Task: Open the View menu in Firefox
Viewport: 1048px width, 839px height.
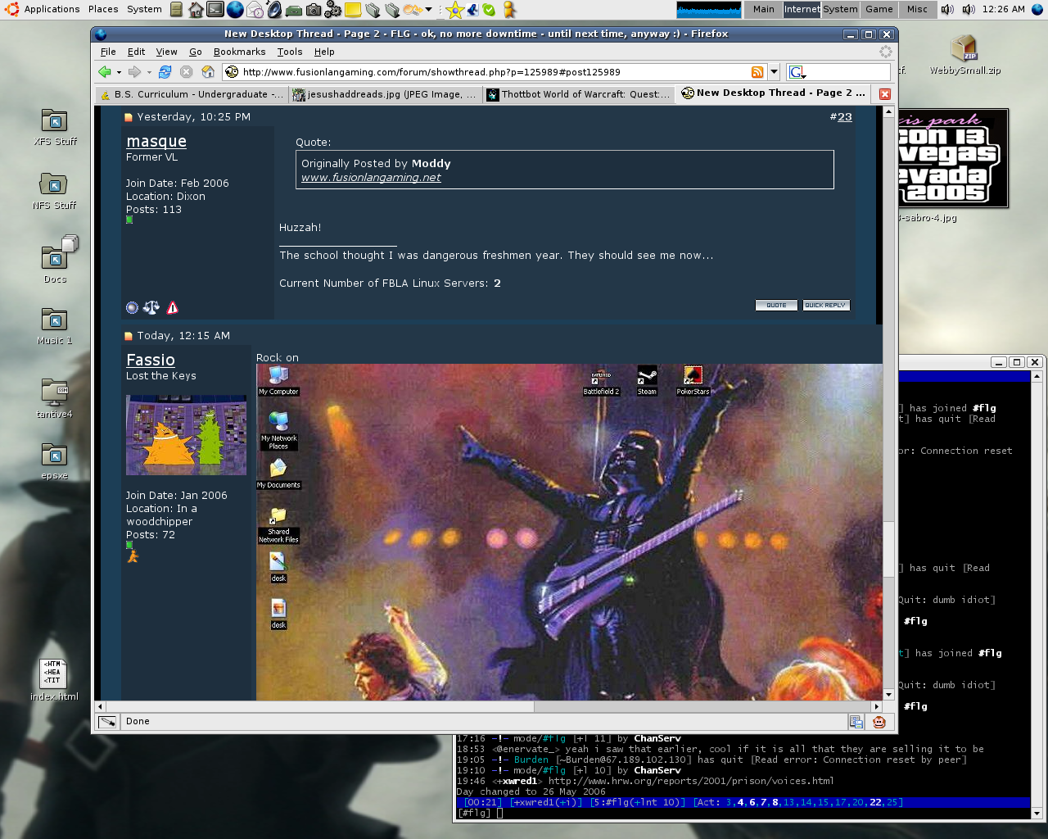Action: click(x=167, y=52)
